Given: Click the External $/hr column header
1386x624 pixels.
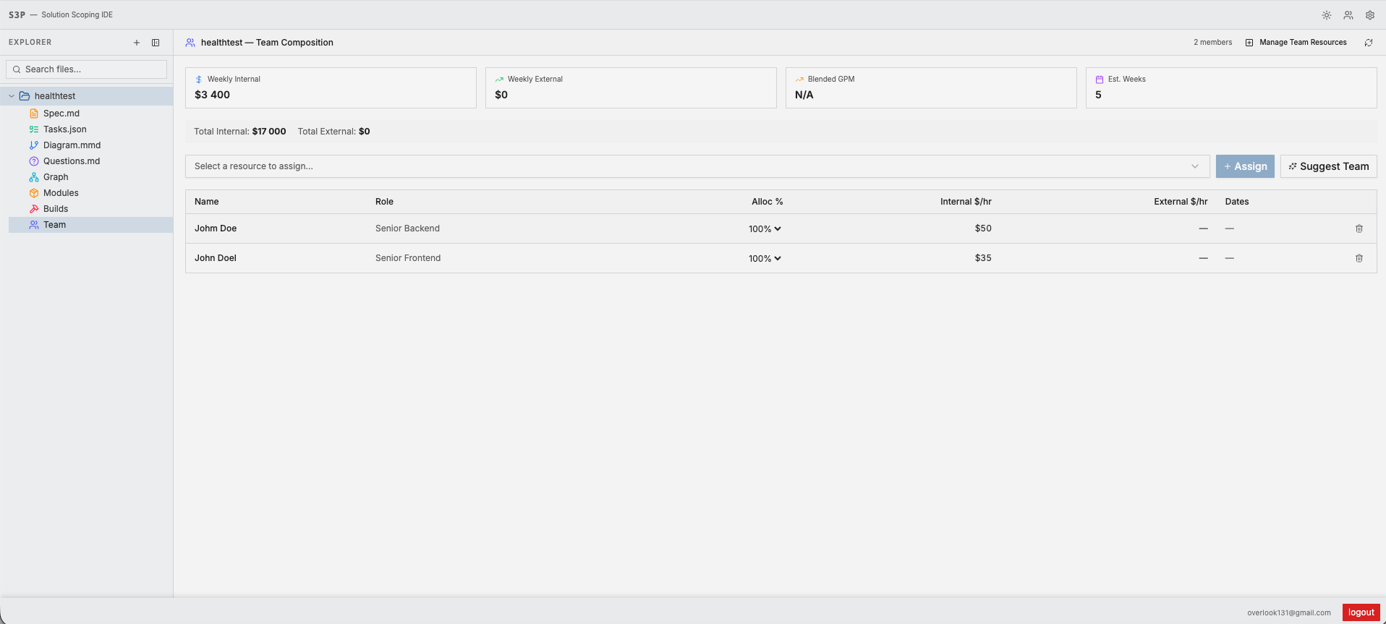Looking at the screenshot, I should pyautogui.click(x=1181, y=202).
